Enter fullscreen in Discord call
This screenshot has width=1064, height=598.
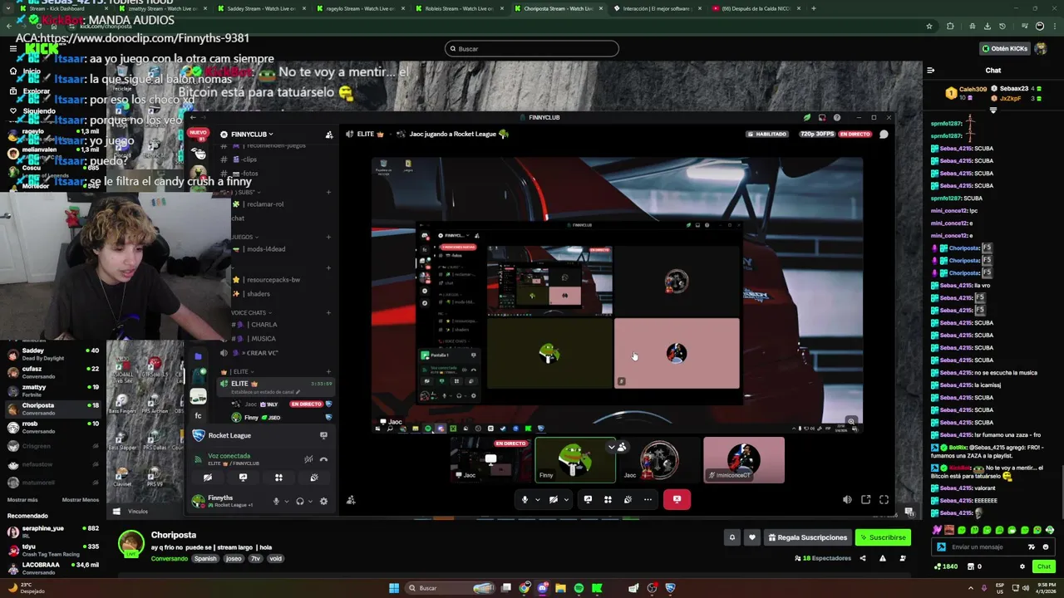click(884, 500)
